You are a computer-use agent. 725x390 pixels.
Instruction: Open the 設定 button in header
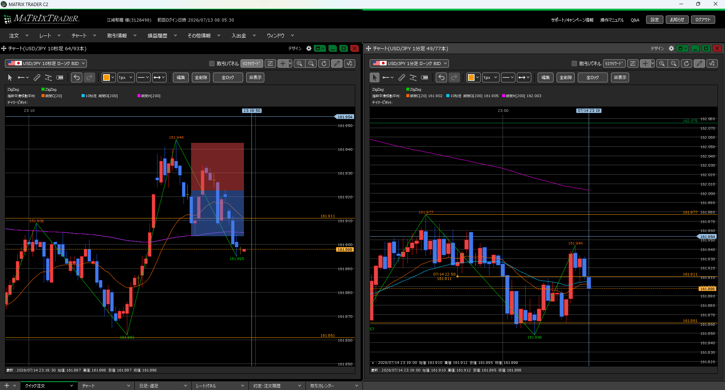(x=655, y=20)
